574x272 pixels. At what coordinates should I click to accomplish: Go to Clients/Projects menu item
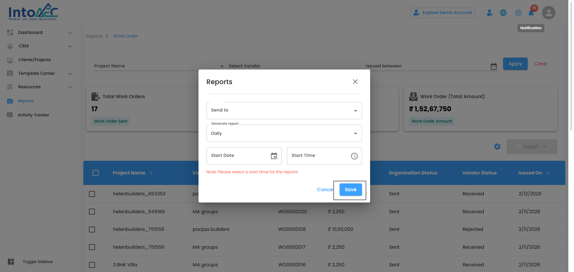click(x=34, y=60)
